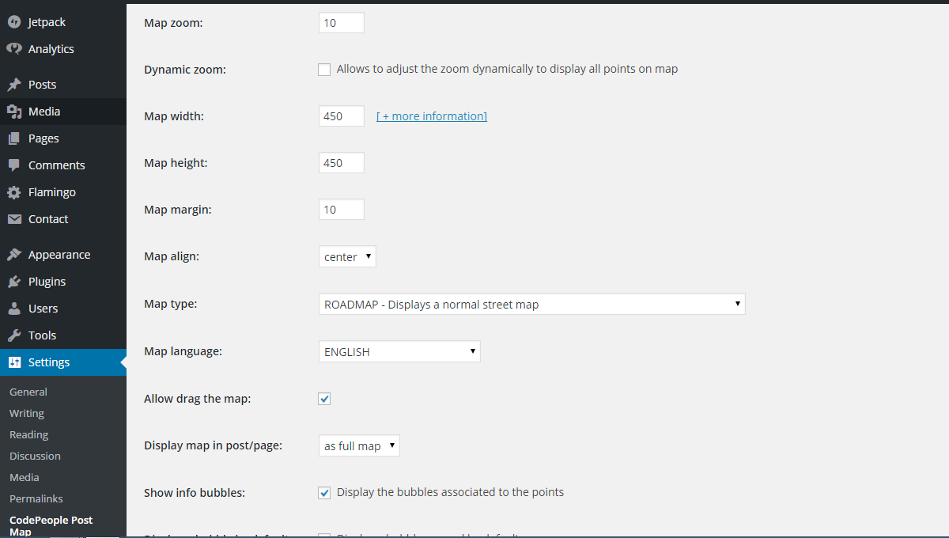The height and width of the screenshot is (538, 949).
Task: Click the Map height input field
Action: coord(341,162)
